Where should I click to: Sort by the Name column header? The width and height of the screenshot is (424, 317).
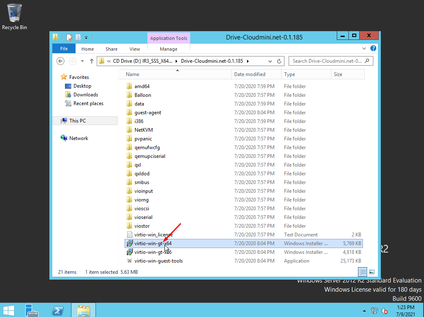pos(175,74)
